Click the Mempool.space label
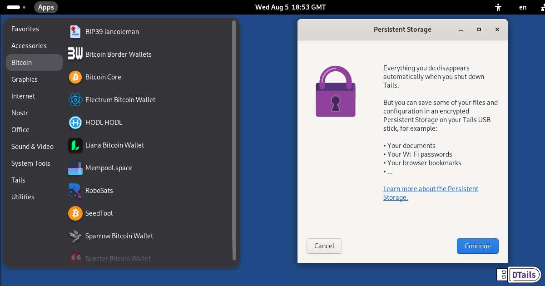 (x=109, y=168)
